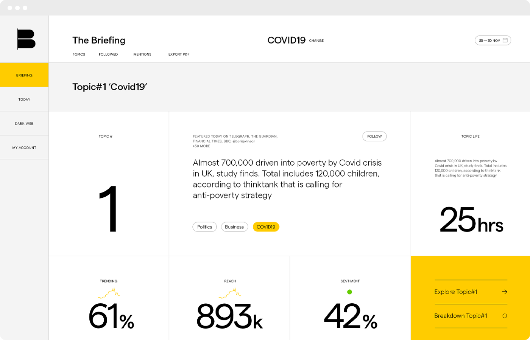Open the calendar icon in date picker
Viewport: 530px width, 340px height.
click(505, 40)
